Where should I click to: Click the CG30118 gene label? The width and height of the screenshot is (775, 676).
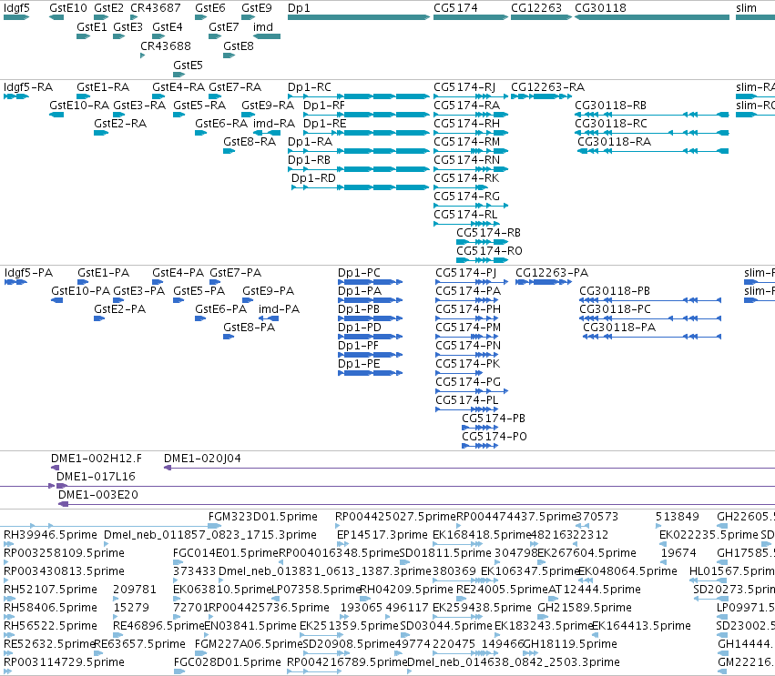600,8
